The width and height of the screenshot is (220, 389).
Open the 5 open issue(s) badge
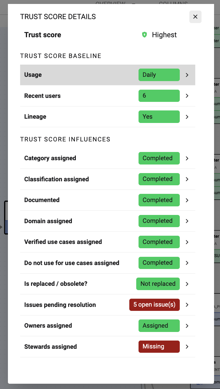pos(154,305)
